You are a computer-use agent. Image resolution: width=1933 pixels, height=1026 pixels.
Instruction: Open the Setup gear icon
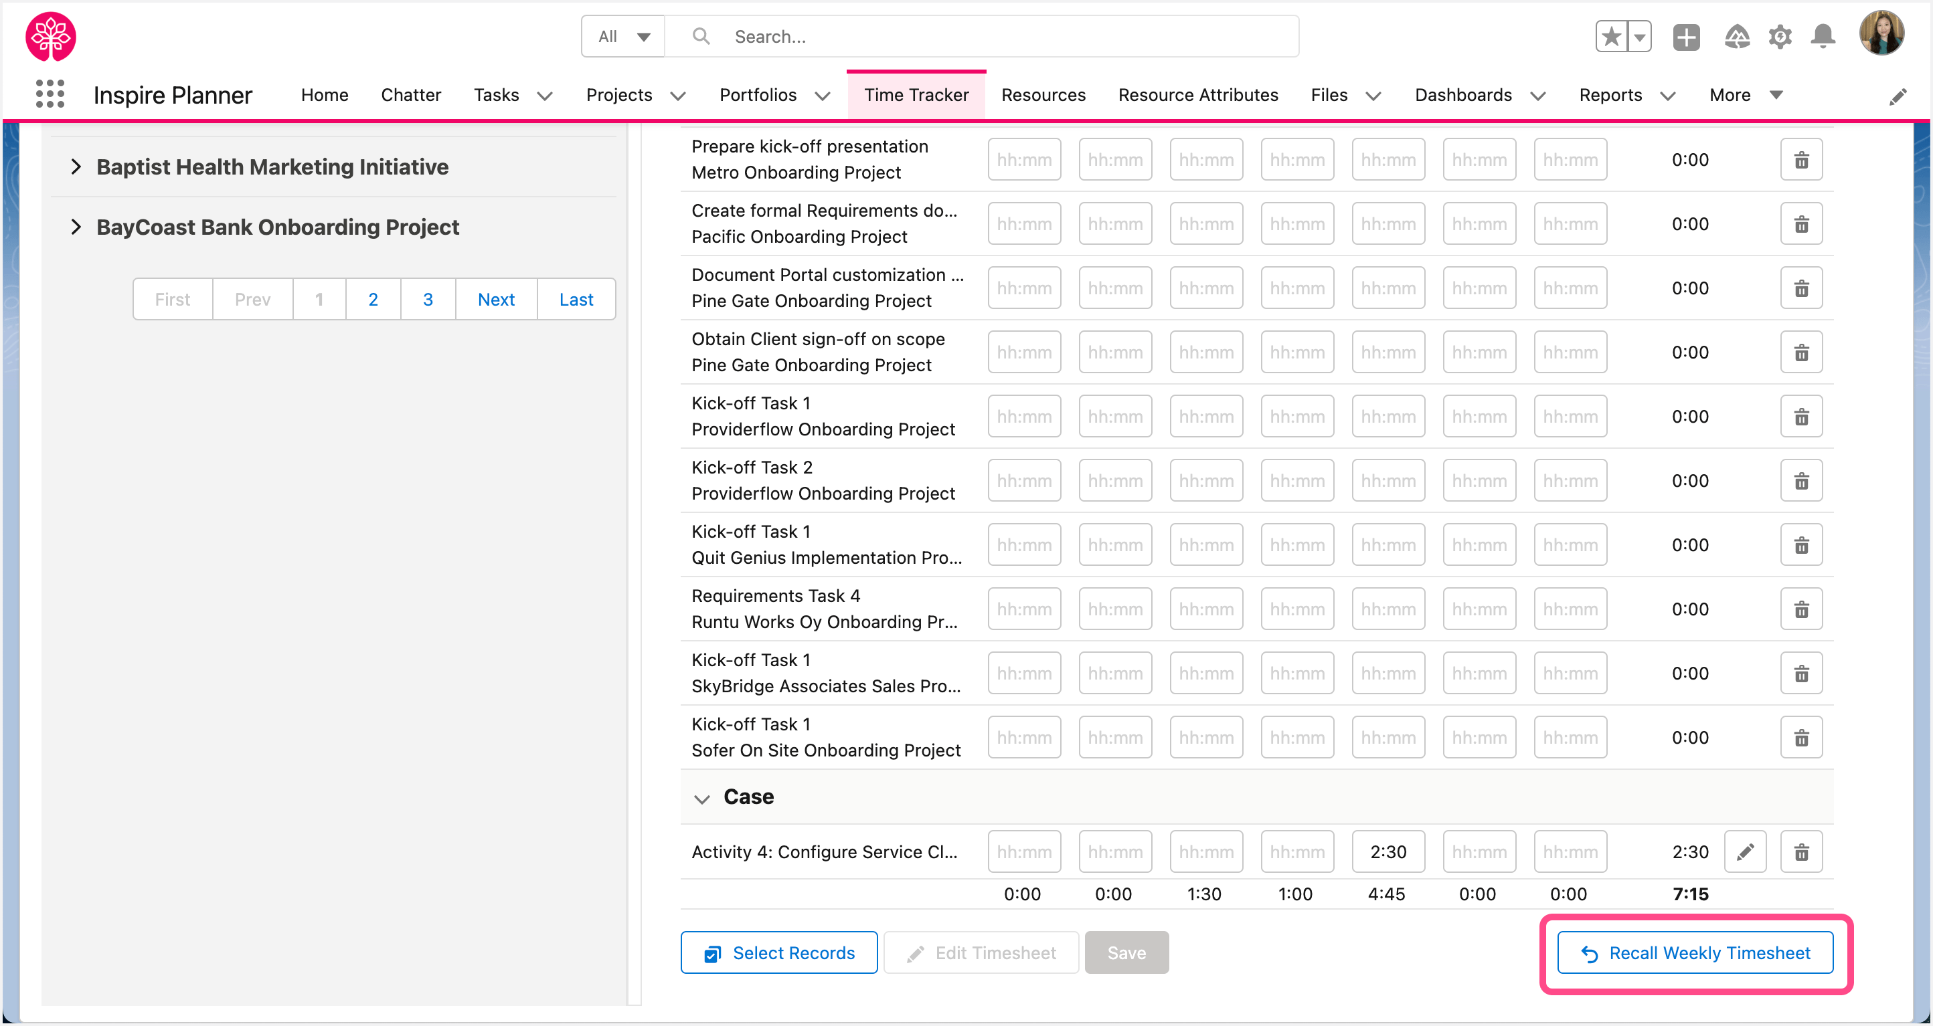click(x=1780, y=36)
